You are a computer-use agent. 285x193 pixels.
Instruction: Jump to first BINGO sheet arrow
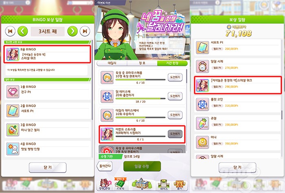tap(10, 31)
